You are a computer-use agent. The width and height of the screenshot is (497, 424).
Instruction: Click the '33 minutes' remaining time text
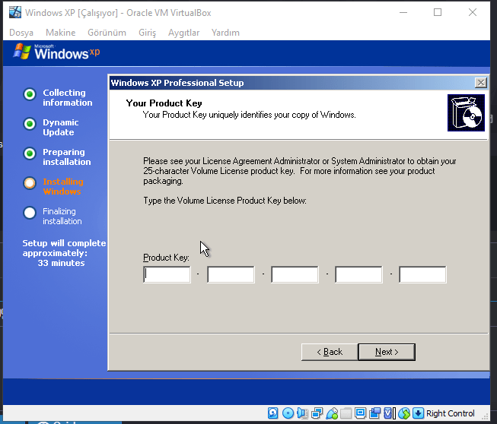61,263
